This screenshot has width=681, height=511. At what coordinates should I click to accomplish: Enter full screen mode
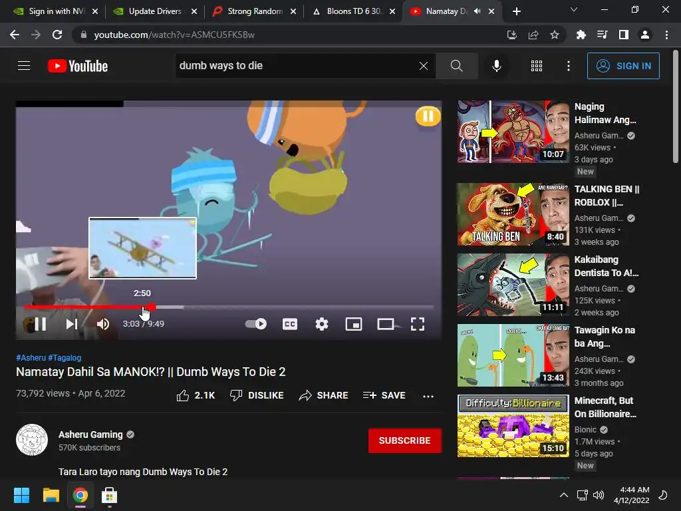point(418,324)
